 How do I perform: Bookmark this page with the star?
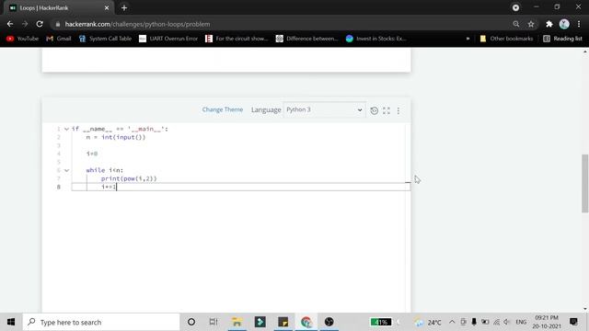[531, 24]
